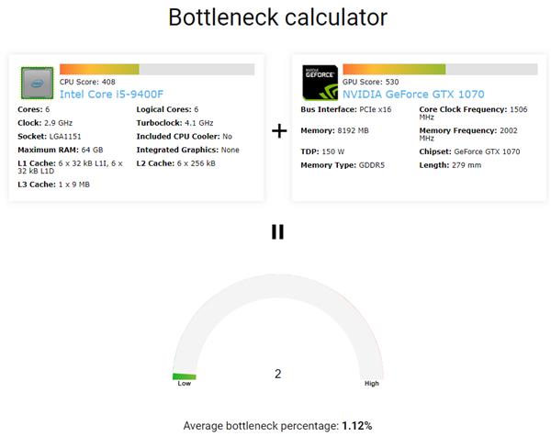
Task: Click the equals sign below the cards
Action: click(277, 232)
